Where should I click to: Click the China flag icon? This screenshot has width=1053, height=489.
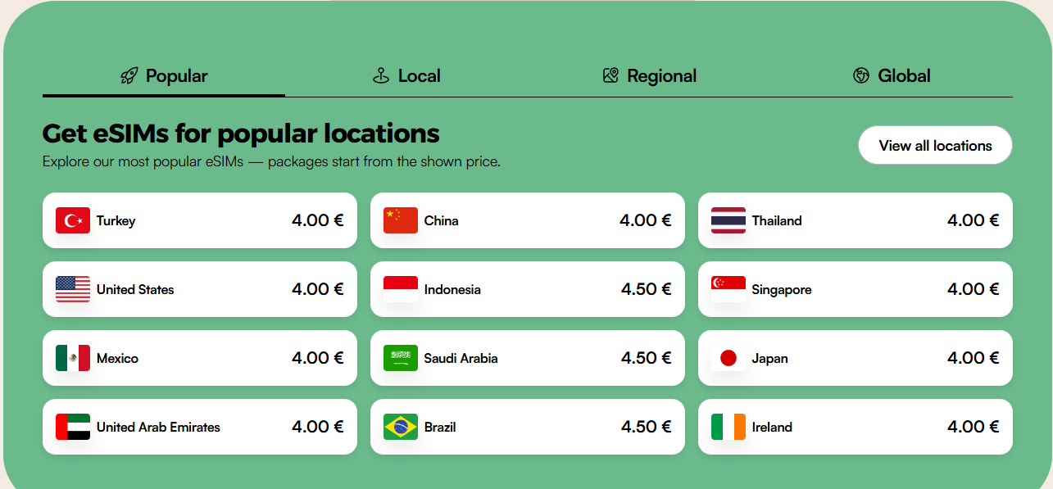click(x=401, y=220)
